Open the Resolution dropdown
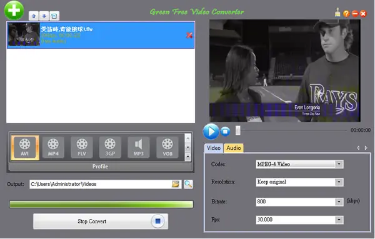Viewport: 375px width, 239px height. (339, 182)
